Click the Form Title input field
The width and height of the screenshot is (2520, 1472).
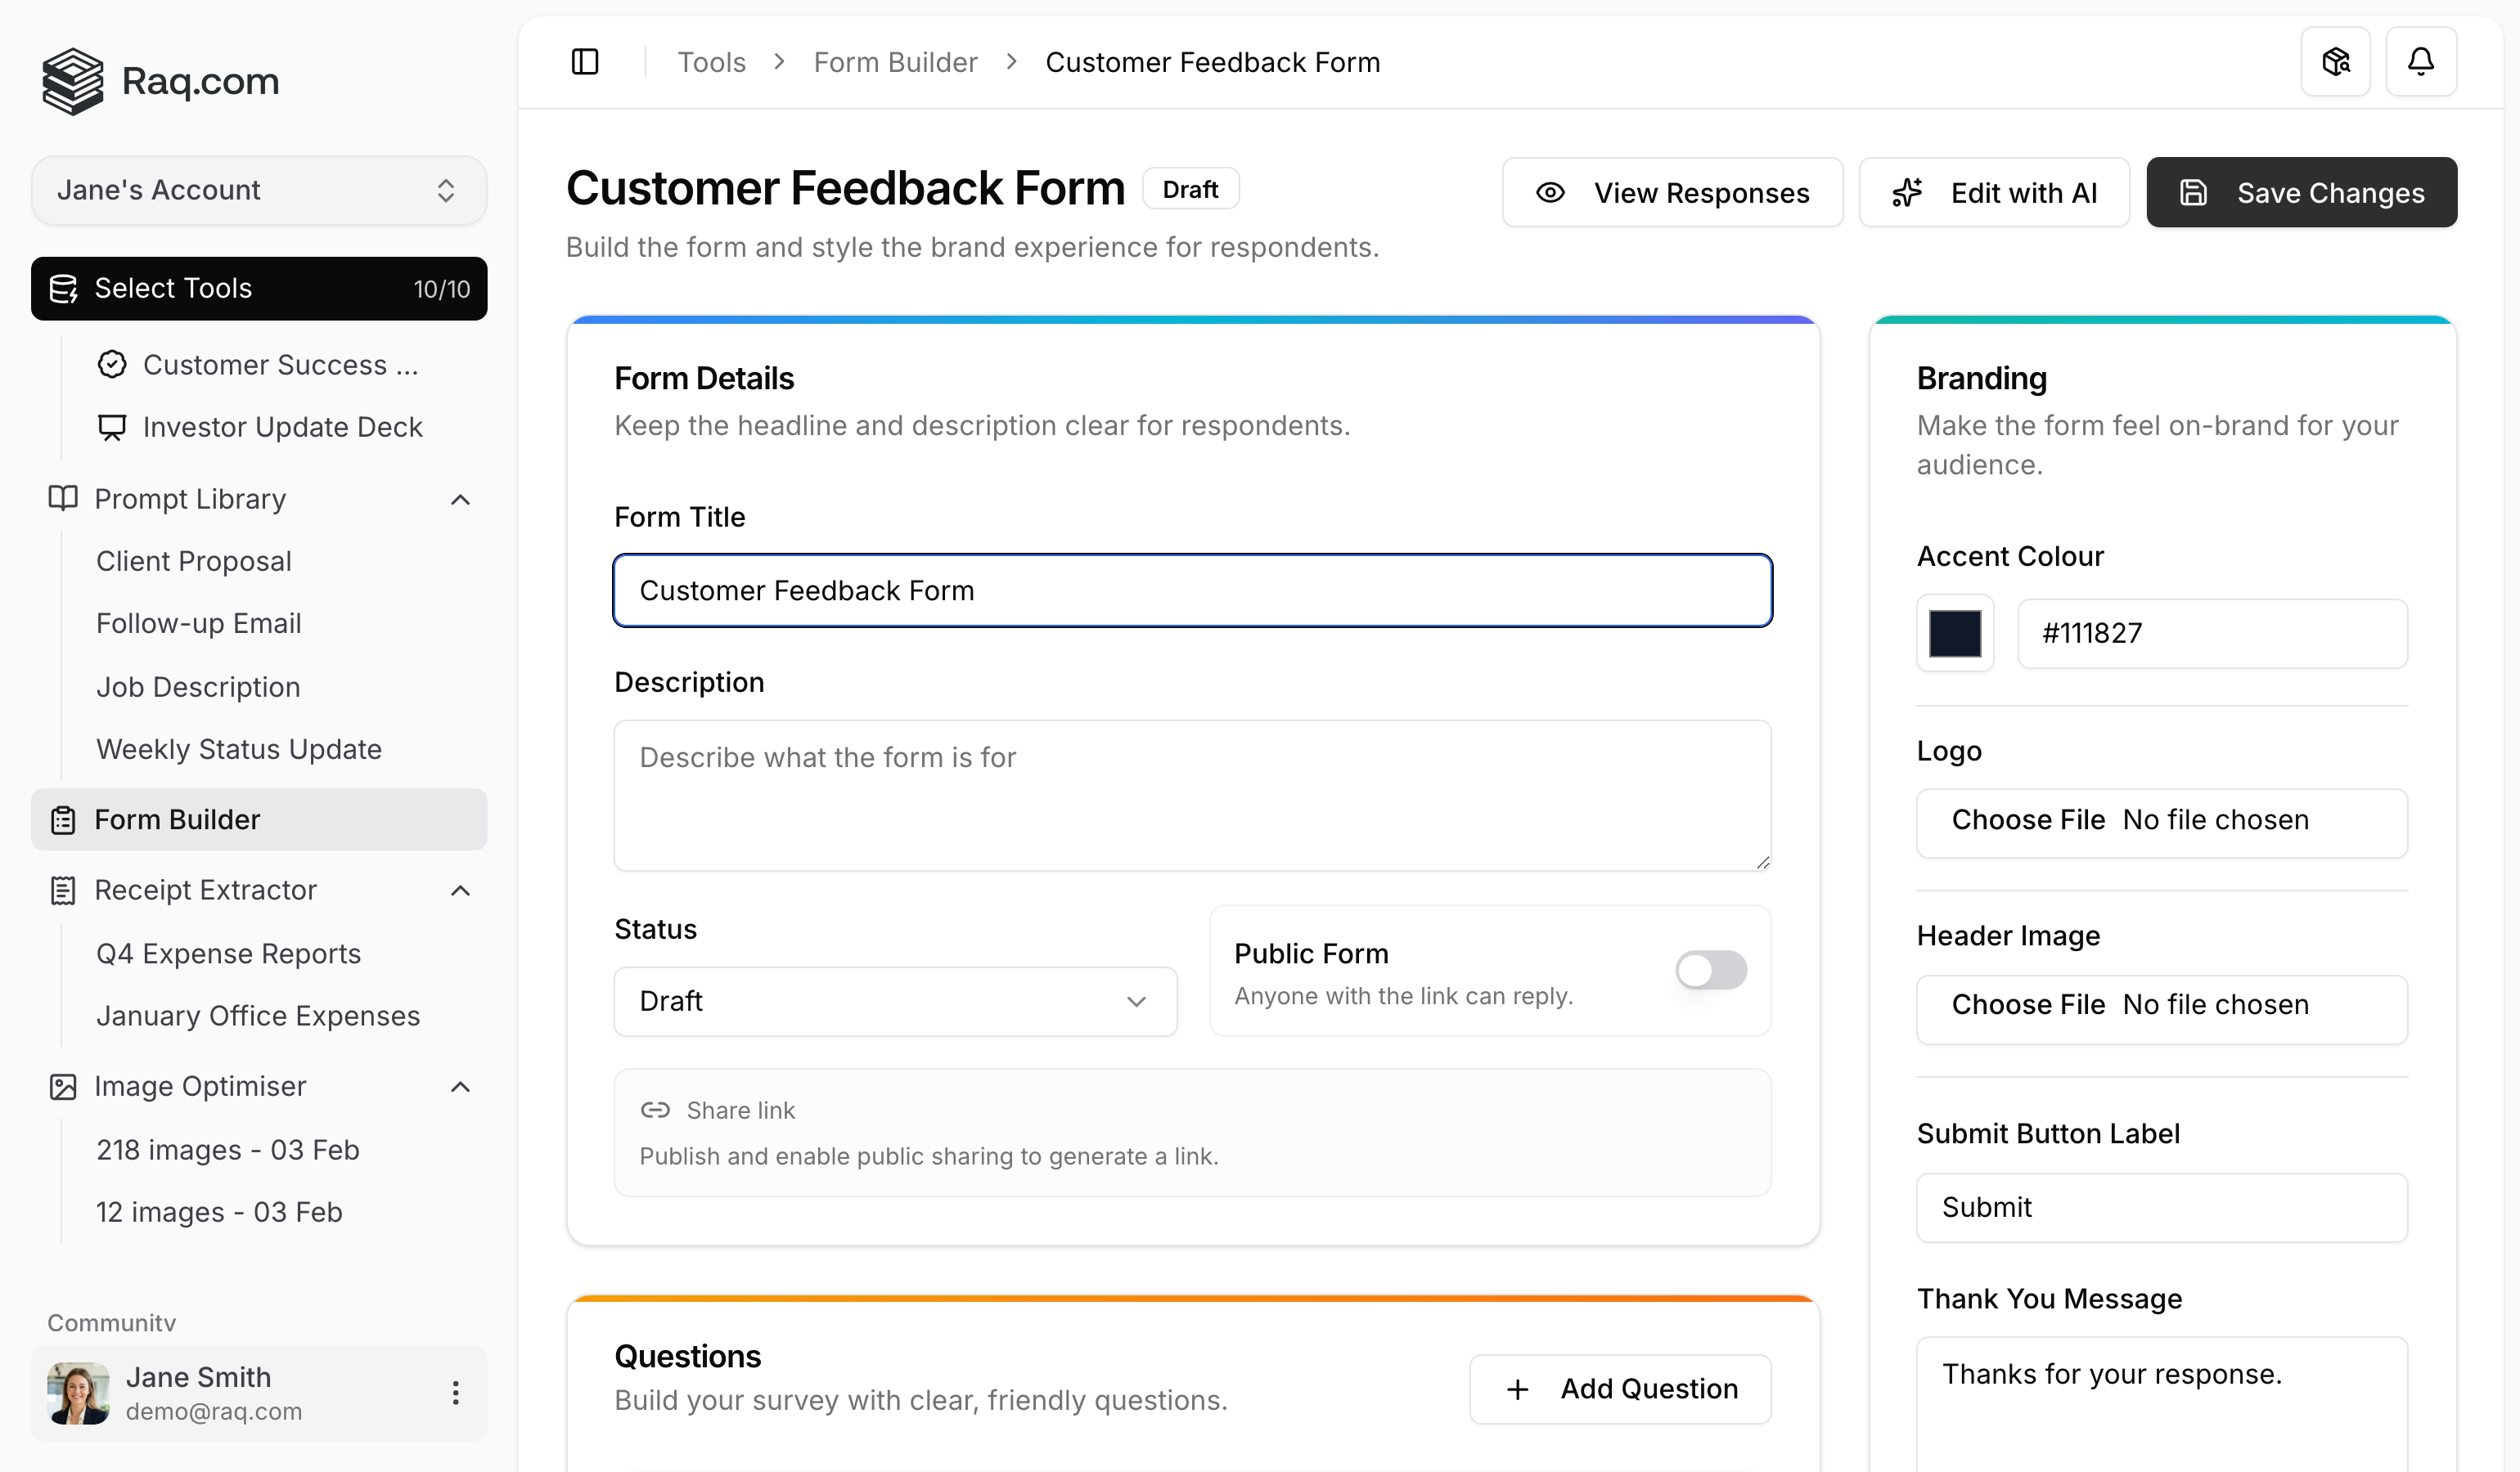(1191, 590)
